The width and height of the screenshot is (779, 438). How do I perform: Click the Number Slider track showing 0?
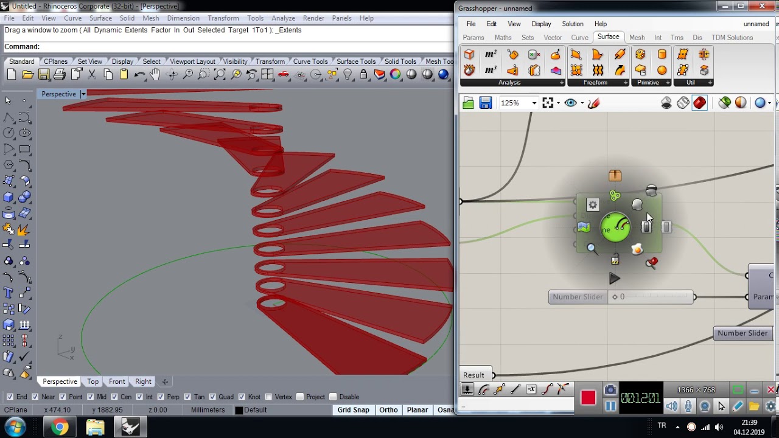[651, 297]
